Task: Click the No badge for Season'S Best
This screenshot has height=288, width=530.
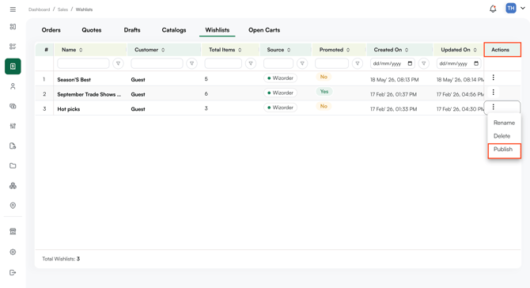Action: point(324,77)
